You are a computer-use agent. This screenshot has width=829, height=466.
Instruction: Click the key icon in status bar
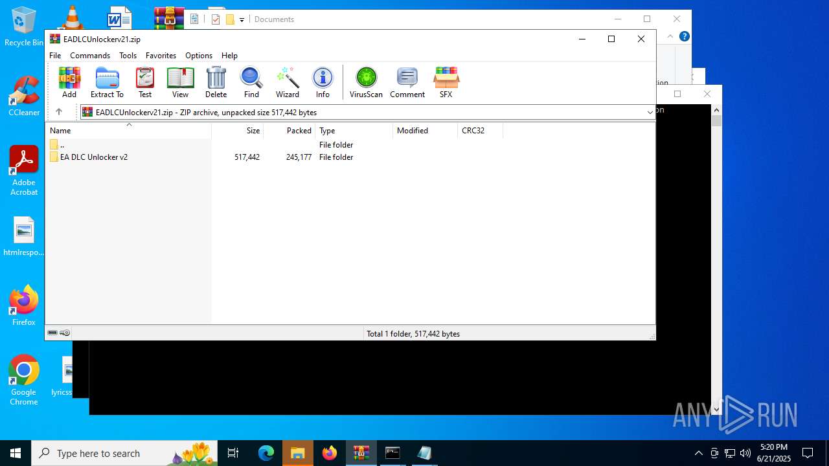[x=65, y=333]
